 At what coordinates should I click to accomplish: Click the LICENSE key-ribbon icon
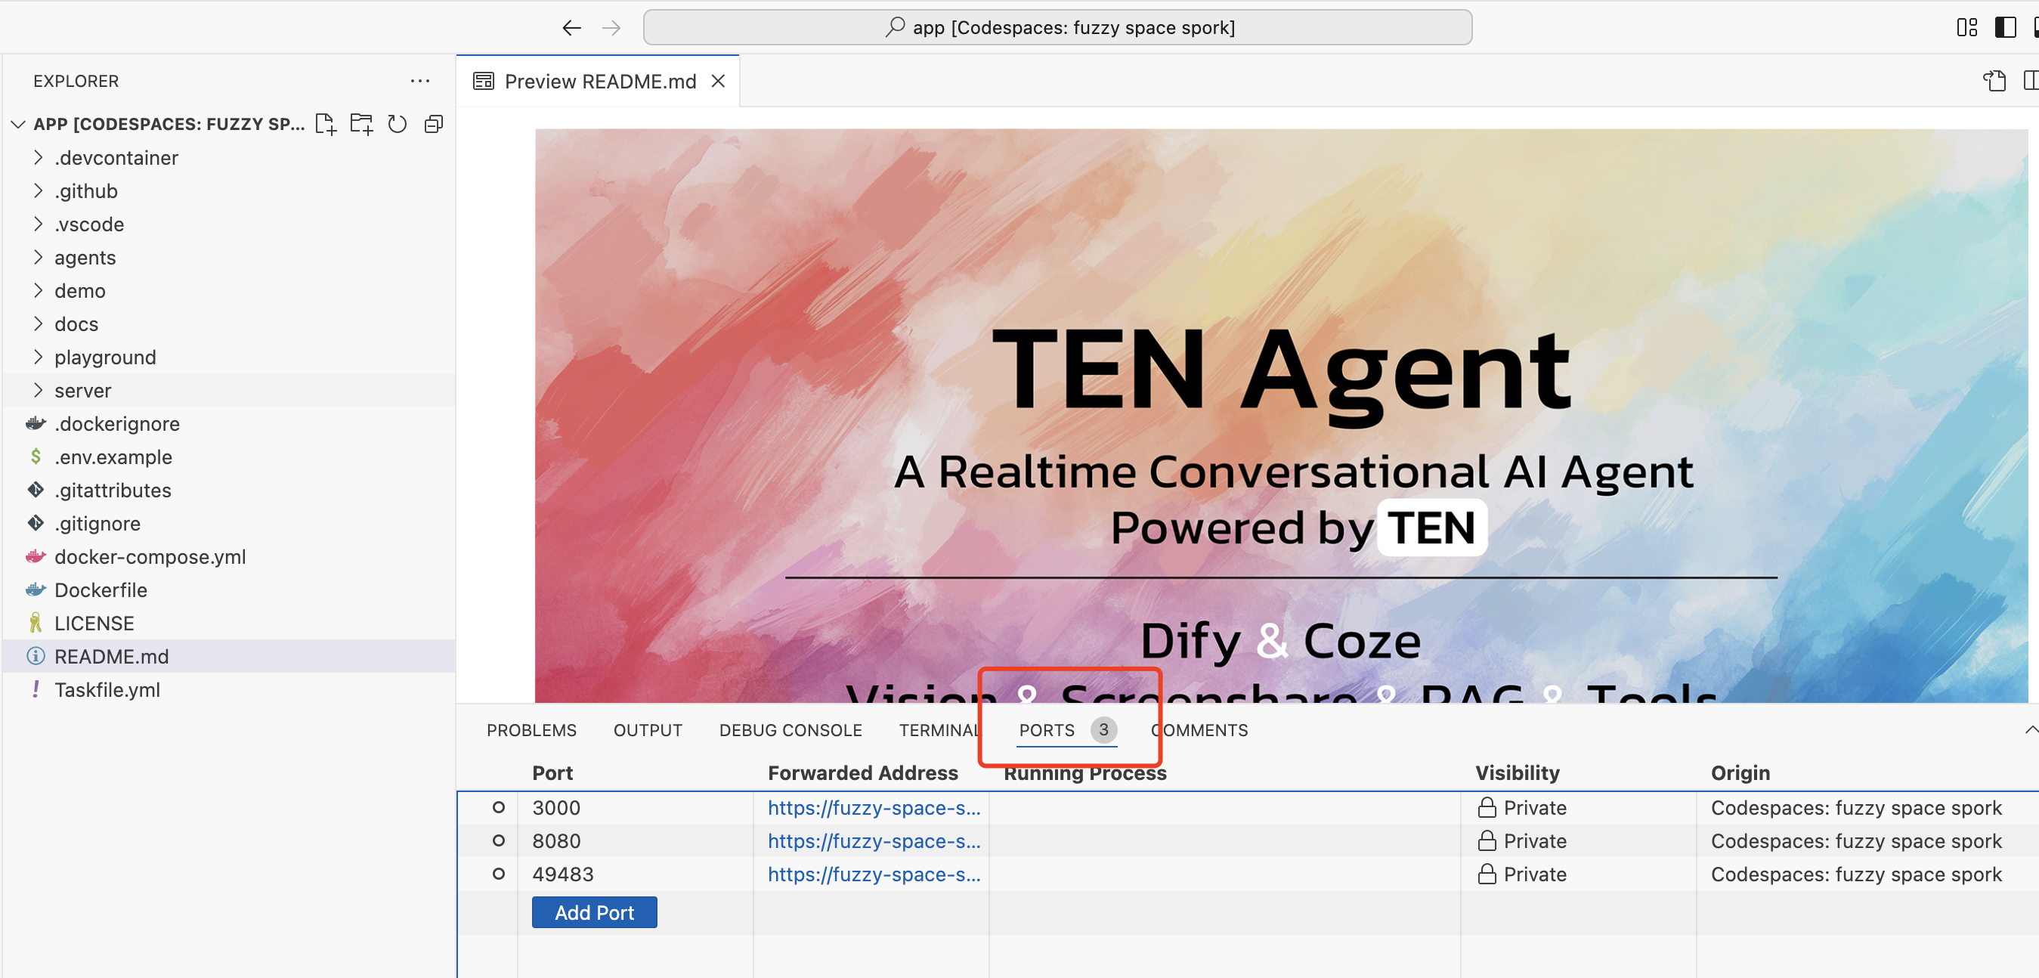(x=36, y=624)
